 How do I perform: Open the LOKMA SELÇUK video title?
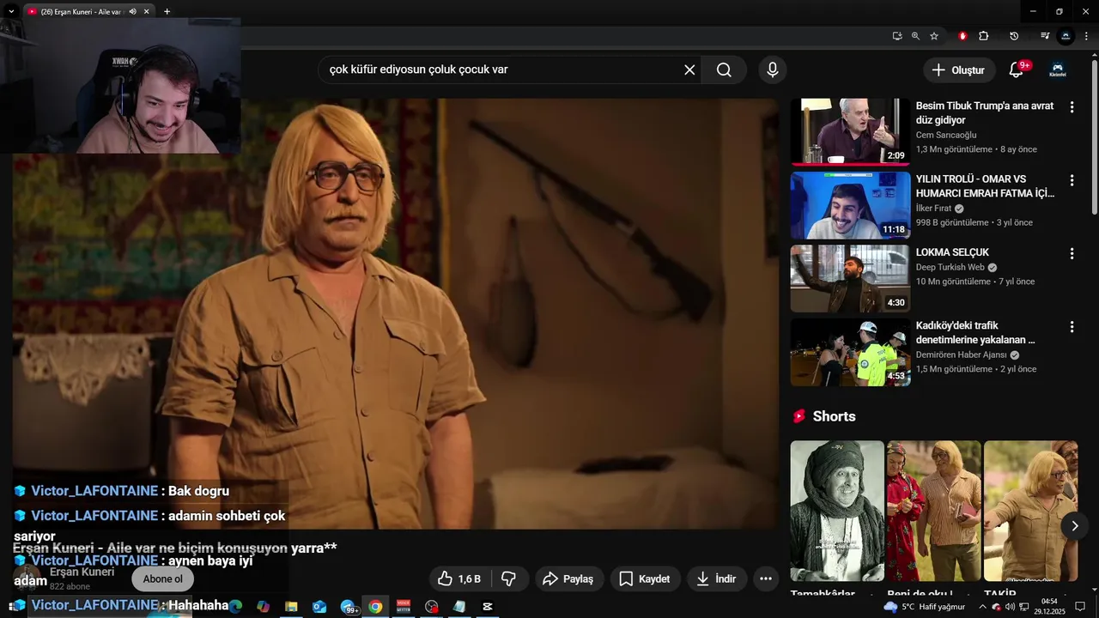[x=952, y=252]
